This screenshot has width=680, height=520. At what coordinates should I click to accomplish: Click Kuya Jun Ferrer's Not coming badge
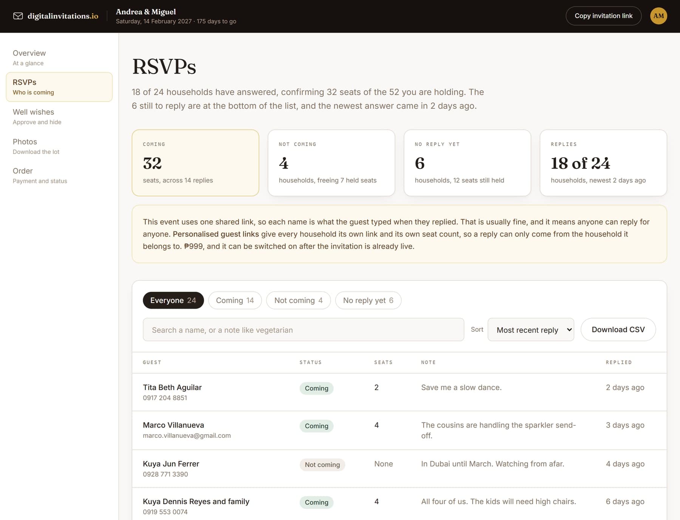322,465
